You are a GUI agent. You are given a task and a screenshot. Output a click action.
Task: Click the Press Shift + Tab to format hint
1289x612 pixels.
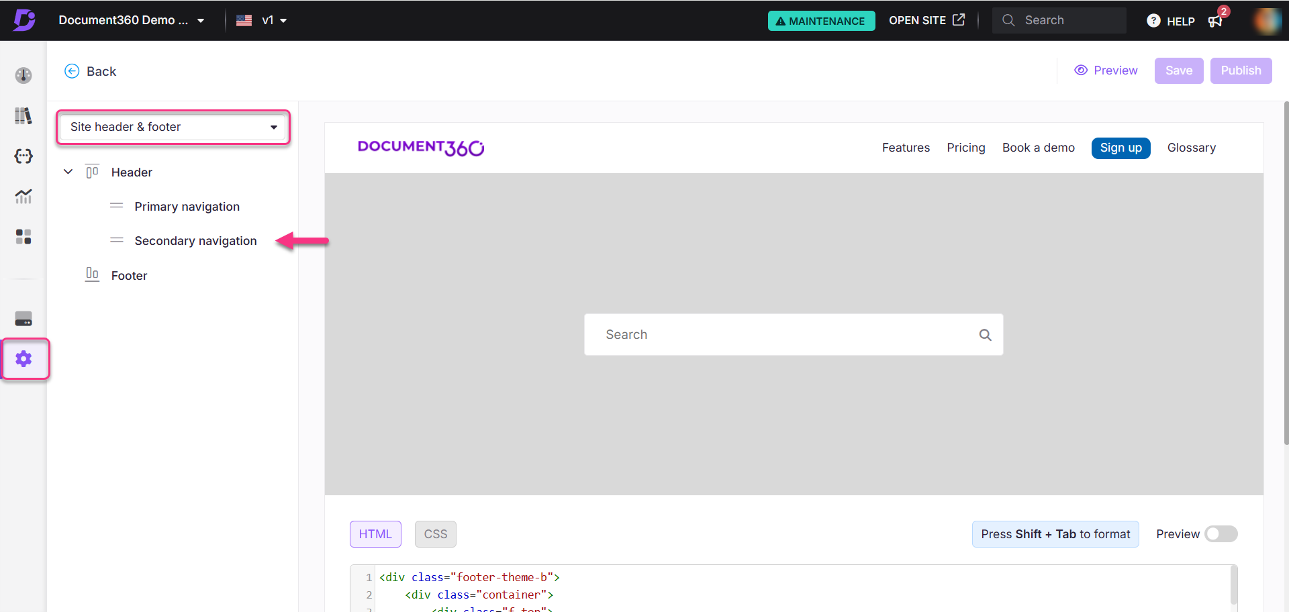1055,534
